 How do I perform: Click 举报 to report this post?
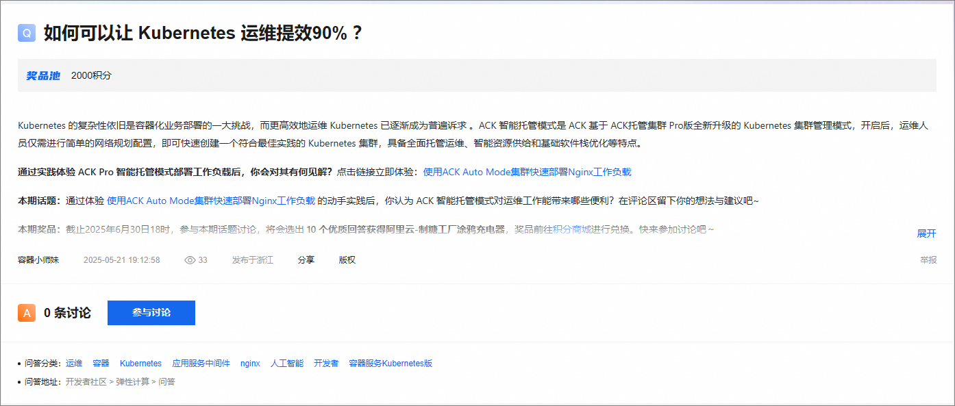[x=928, y=260]
